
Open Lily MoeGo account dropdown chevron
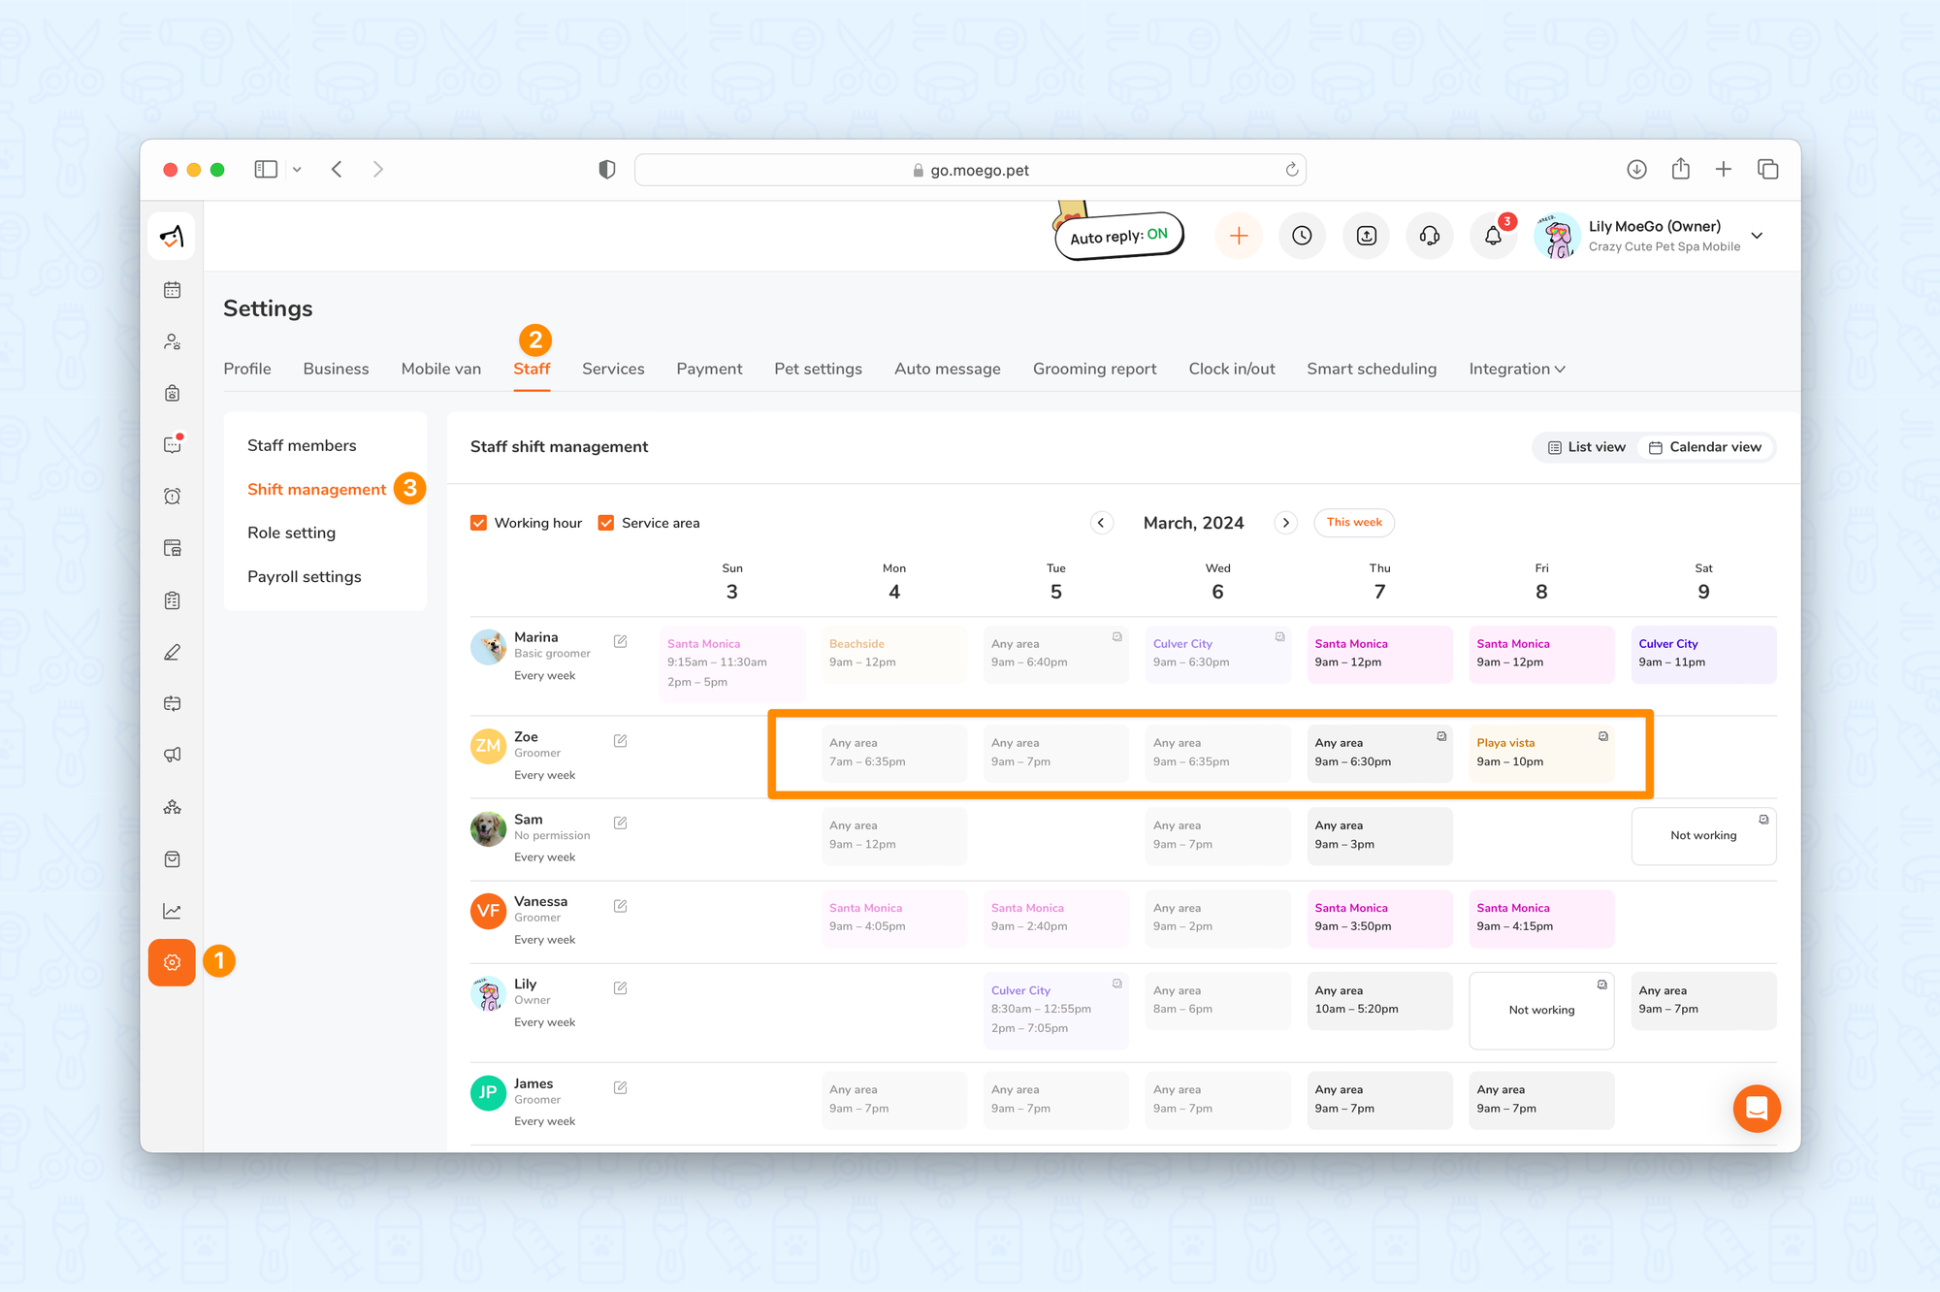(x=1757, y=236)
